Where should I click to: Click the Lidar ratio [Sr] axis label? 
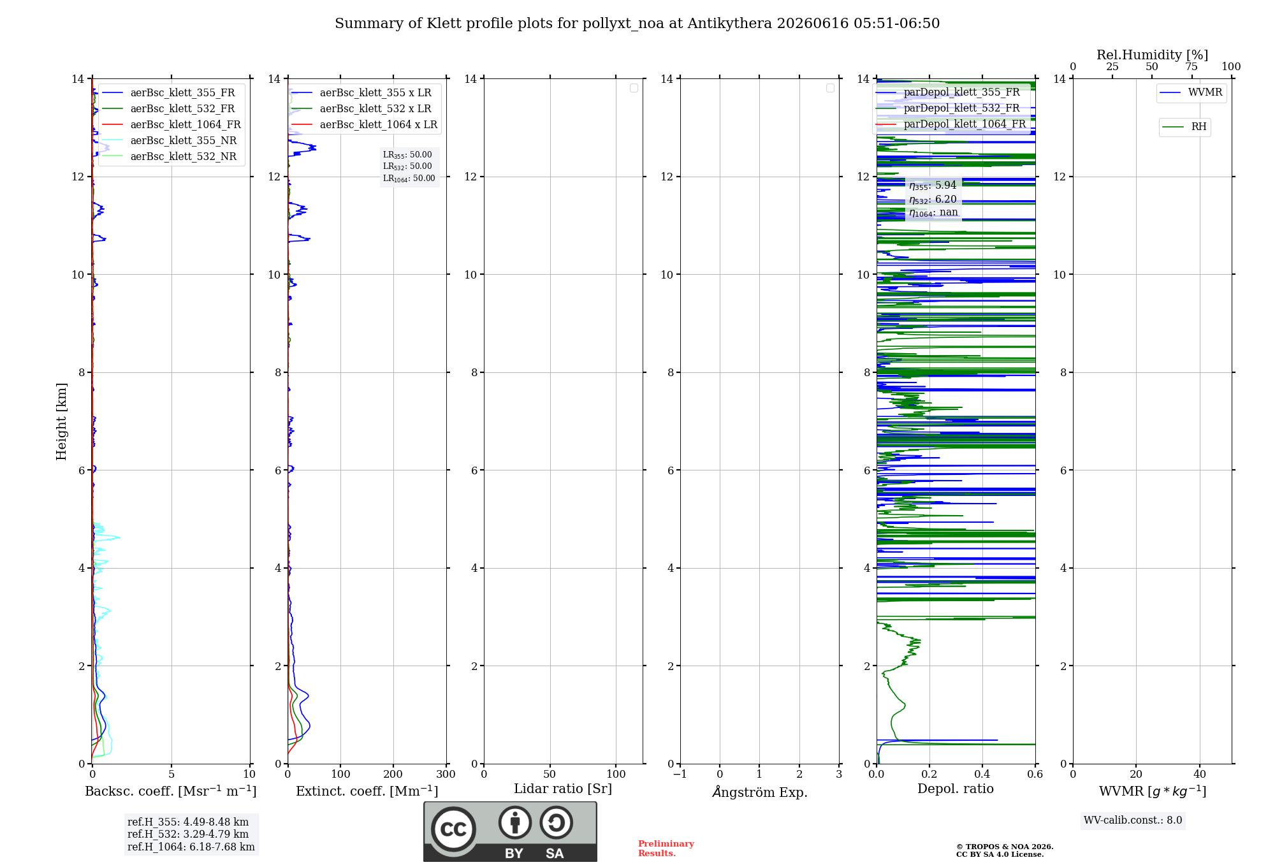tap(563, 789)
